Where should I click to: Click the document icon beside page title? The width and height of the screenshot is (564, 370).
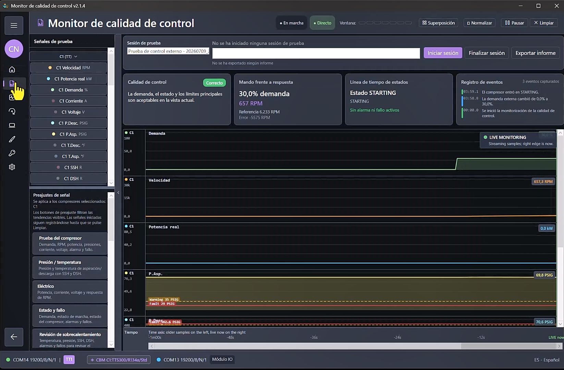click(40, 23)
